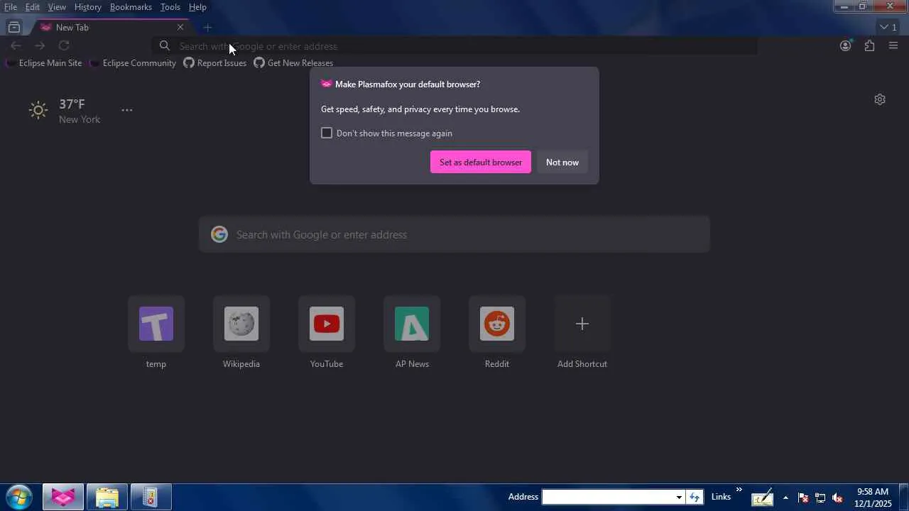Viewport: 909px width, 511px height.
Task: Open Get New Releases bookmark
Action: pos(293,63)
